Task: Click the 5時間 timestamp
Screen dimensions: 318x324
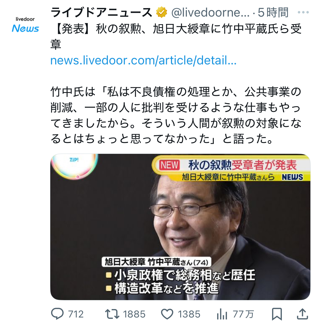Action: [273, 12]
